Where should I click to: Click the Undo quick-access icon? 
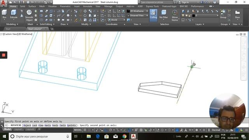[x=32, y=2]
